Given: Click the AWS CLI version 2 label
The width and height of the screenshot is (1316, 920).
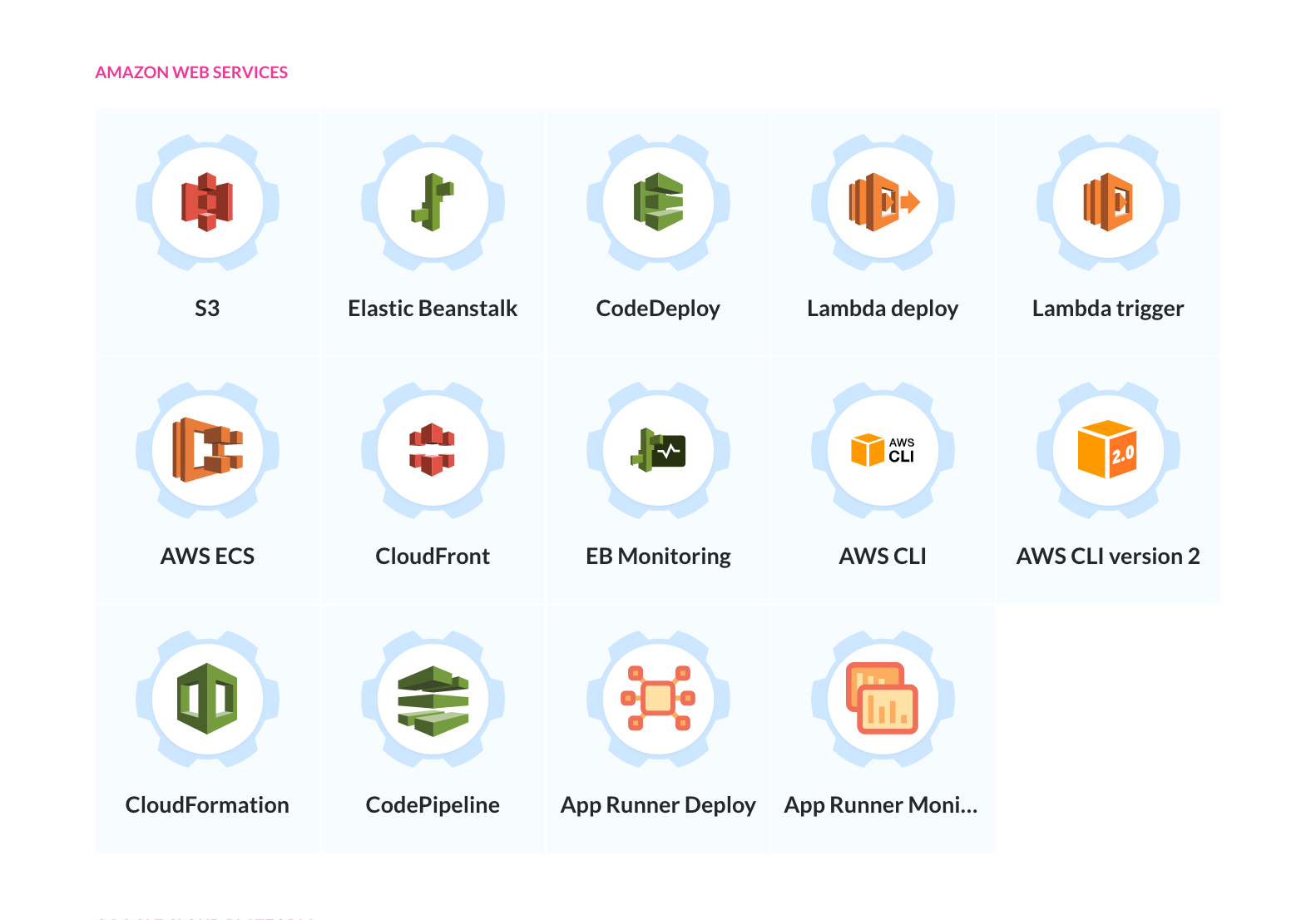Looking at the screenshot, I should coord(1108,556).
